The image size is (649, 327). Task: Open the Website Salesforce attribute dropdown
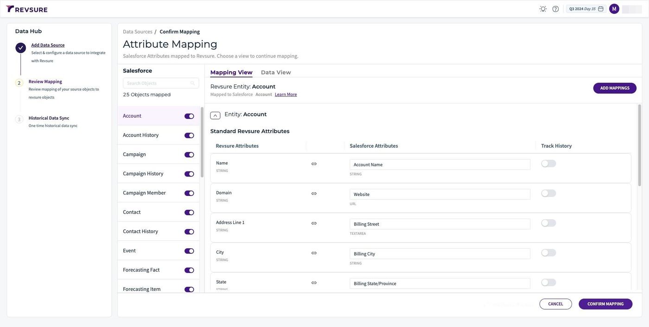click(x=440, y=194)
